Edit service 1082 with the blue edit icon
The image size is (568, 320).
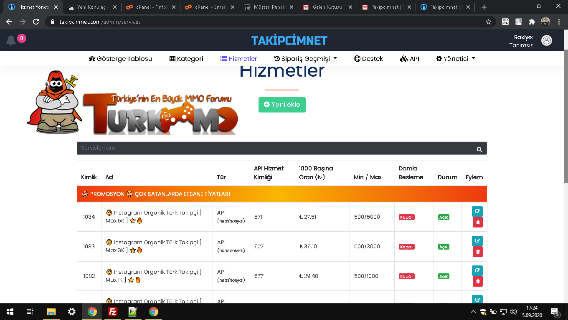(477, 270)
